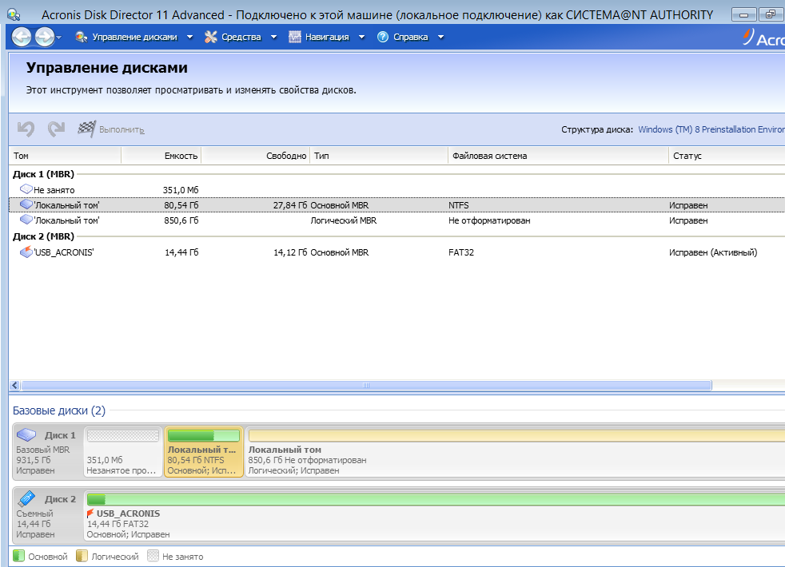
Task: Click the undo arrow icon
Action: point(26,129)
